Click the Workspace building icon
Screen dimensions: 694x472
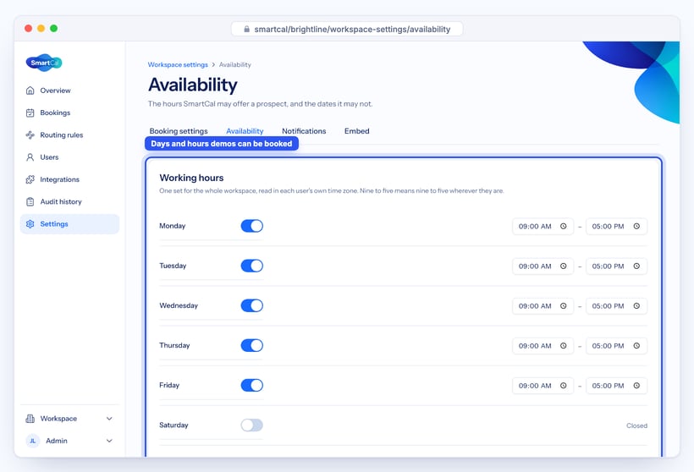point(30,419)
